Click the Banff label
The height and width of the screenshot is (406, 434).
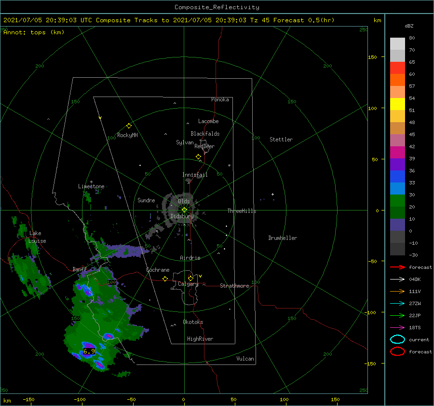tap(80, 269)
